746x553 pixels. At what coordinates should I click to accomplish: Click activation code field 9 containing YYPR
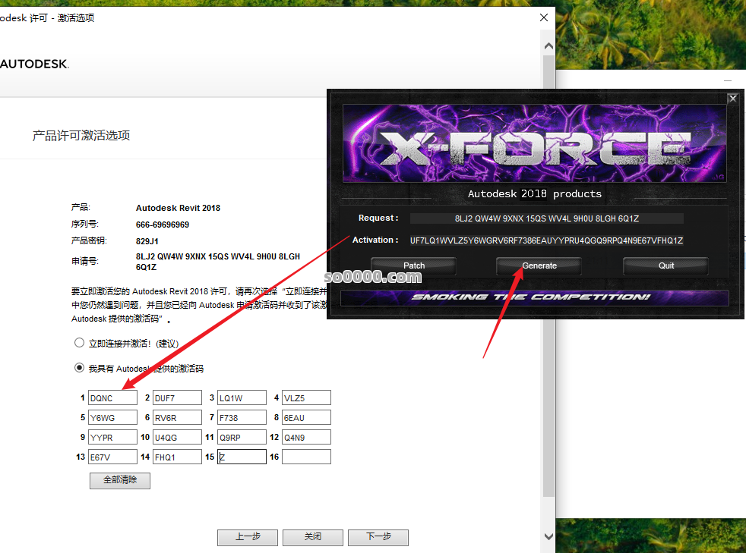click(x=112, y=437)
